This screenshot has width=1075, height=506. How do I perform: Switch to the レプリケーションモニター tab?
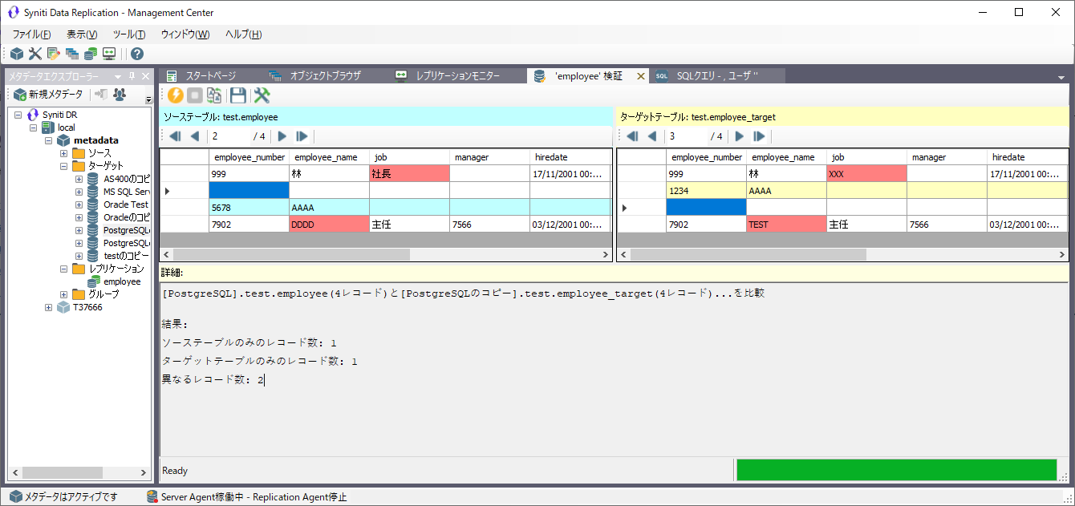click(x=448, y=75)
